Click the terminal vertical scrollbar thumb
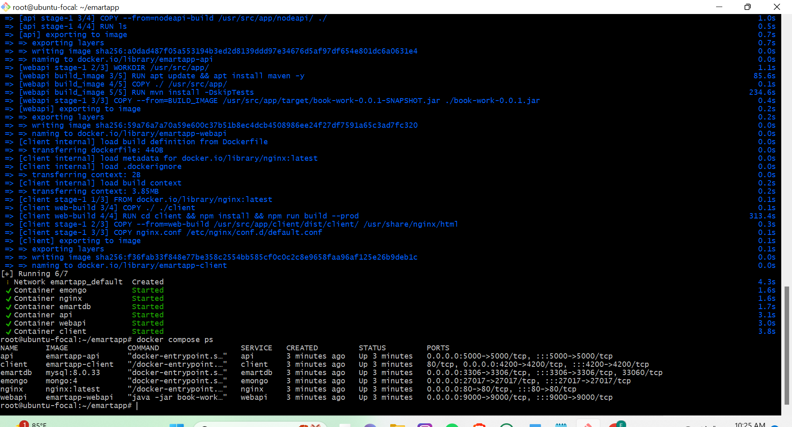The width and height of the screenshot is (792, 427). pos(787,345)
